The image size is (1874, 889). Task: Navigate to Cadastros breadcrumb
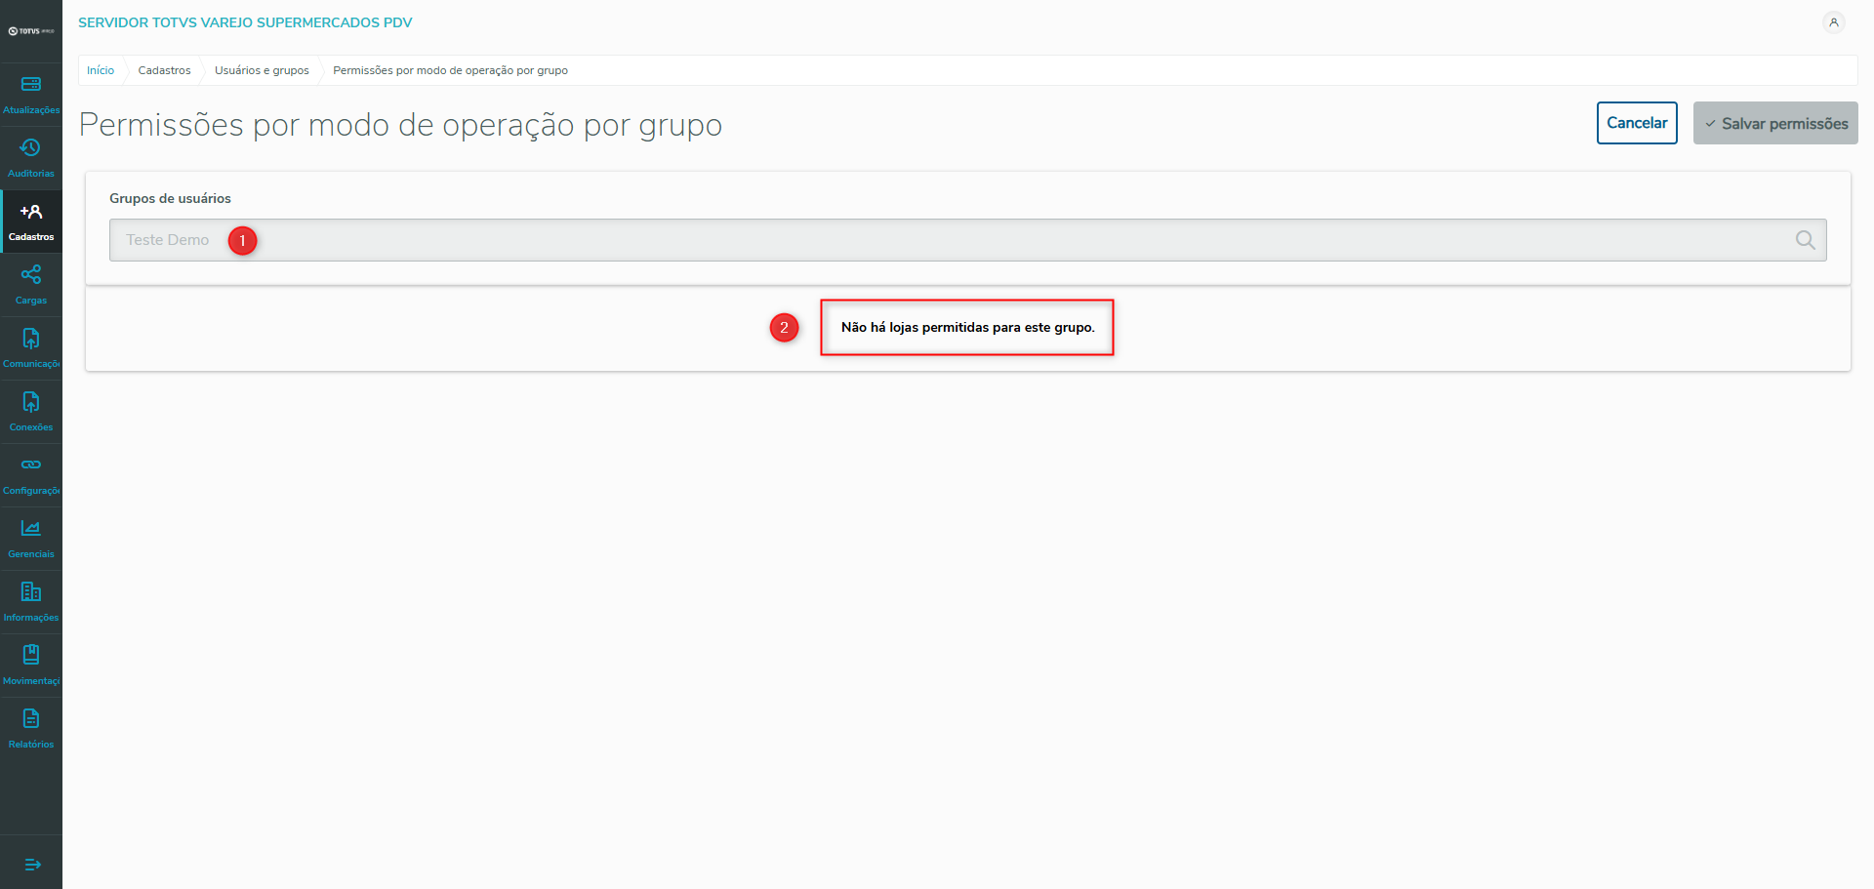tap(164, 70)
